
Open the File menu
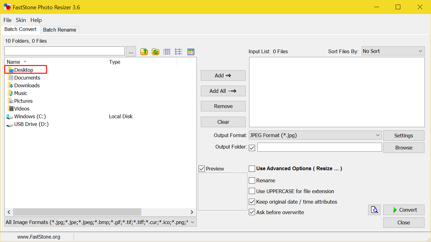[7, 20]
